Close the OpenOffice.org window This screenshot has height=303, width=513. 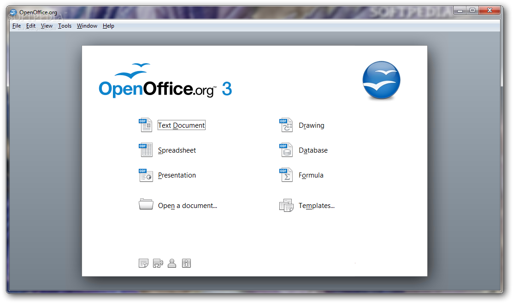click(490, 11)
